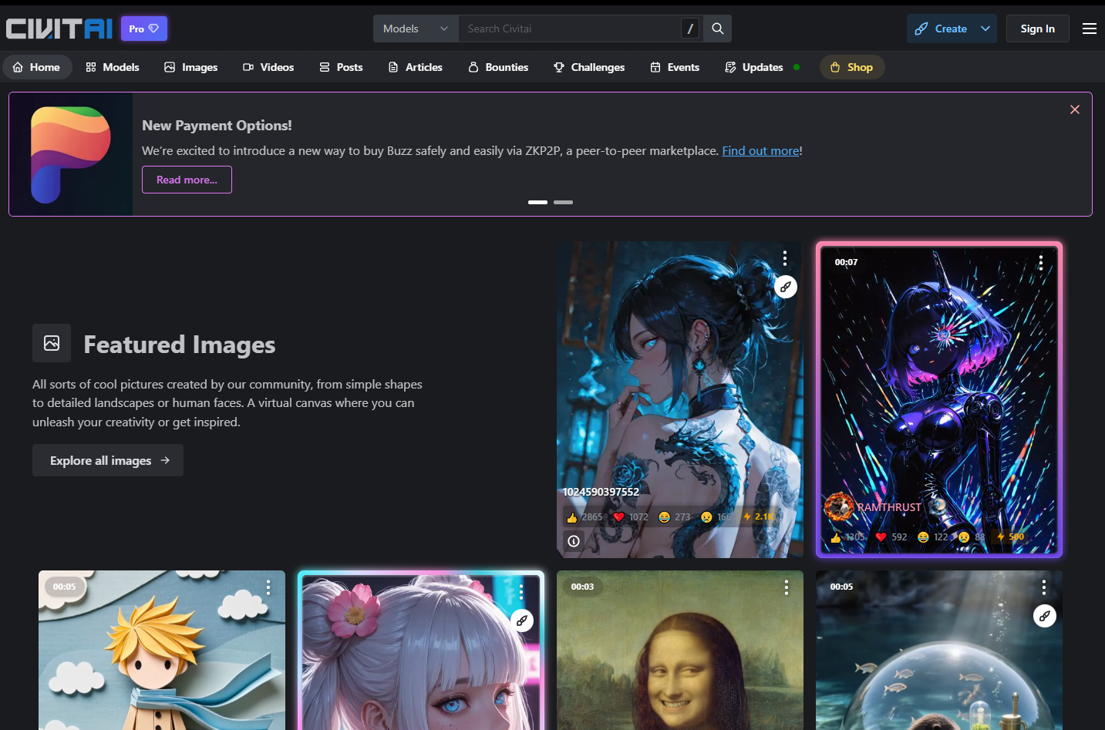This screenshot has width=1105, height=730.
Task: Click the Read more... button
Action: pos(187,180)
